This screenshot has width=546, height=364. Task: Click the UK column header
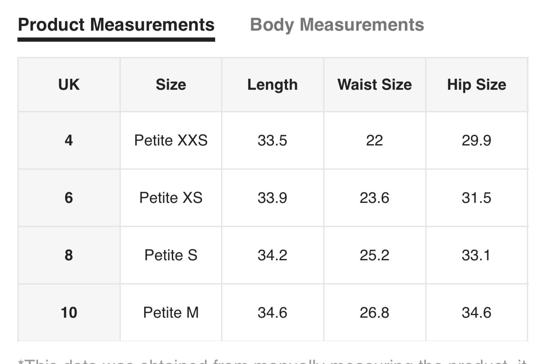click(x=69, y=85)
